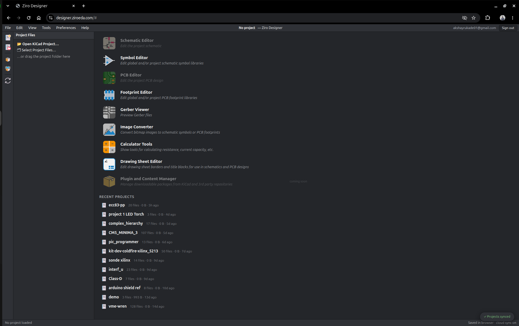Screen dimensions: 519x326
Task: Launch the Image Converter icon
Action: coord(109,130)
